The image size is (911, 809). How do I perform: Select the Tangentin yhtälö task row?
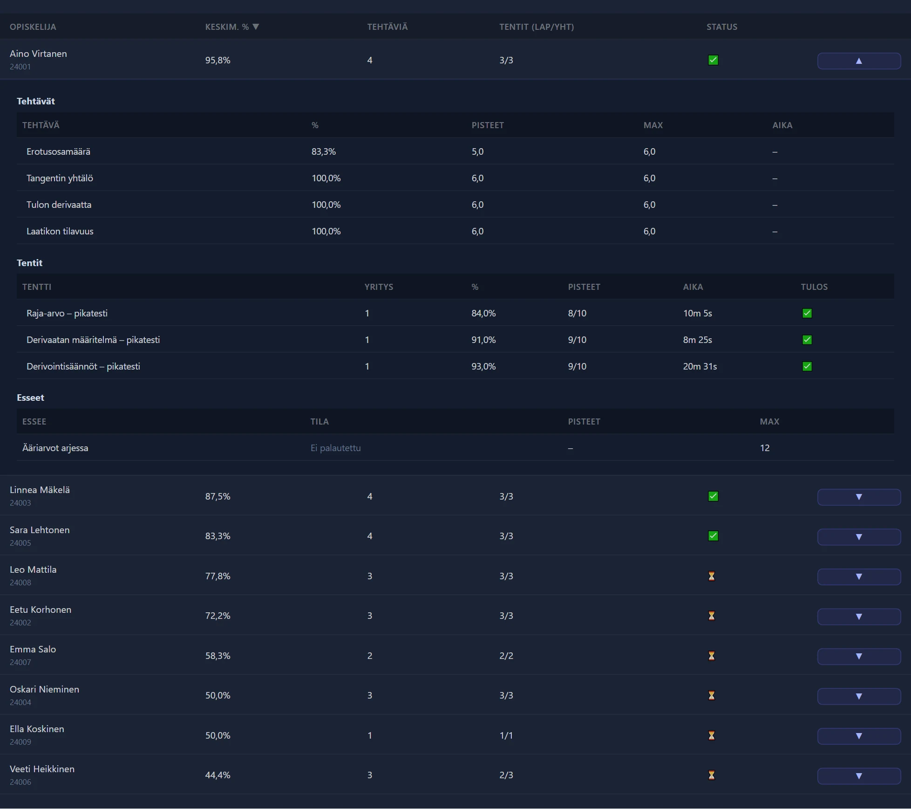point(455,178)
